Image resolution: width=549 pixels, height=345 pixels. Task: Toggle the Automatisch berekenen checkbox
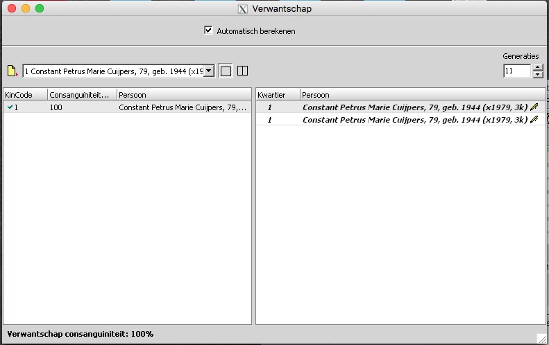(x=208, y=30)
